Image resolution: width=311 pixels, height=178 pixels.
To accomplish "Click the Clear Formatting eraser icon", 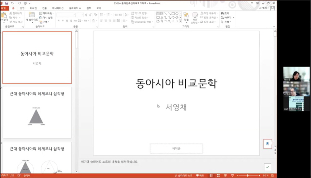I will pyautogui.click(x=96, y=15).
